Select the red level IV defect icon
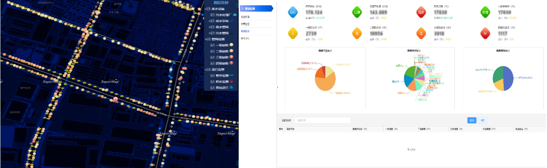Screen dimensions: 547x168 [x=485, y=33]
